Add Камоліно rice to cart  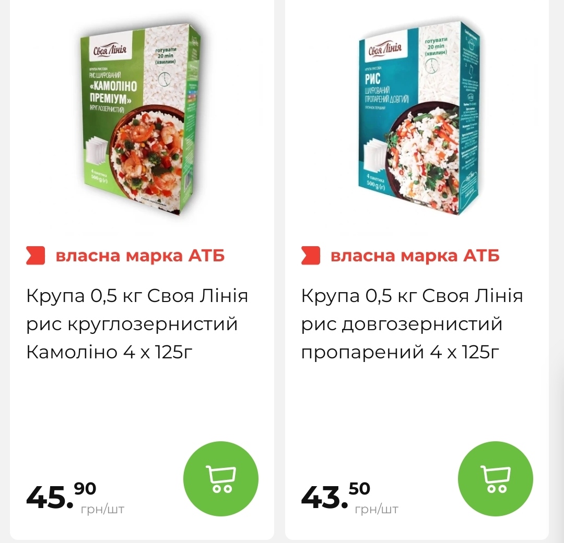221,479
